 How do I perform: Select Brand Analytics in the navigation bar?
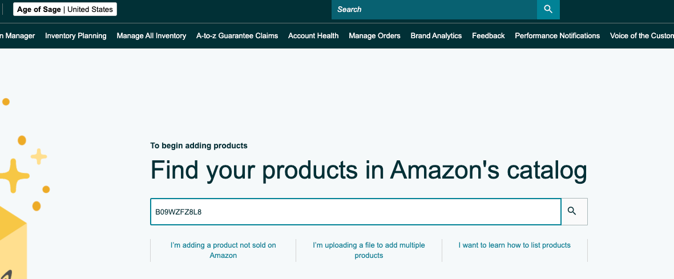(x=436, y=35)
